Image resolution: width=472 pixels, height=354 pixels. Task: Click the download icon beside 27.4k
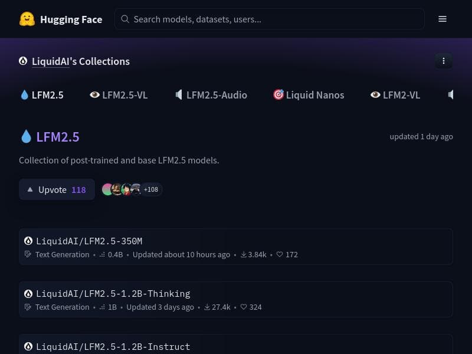[x=207, y=307]
